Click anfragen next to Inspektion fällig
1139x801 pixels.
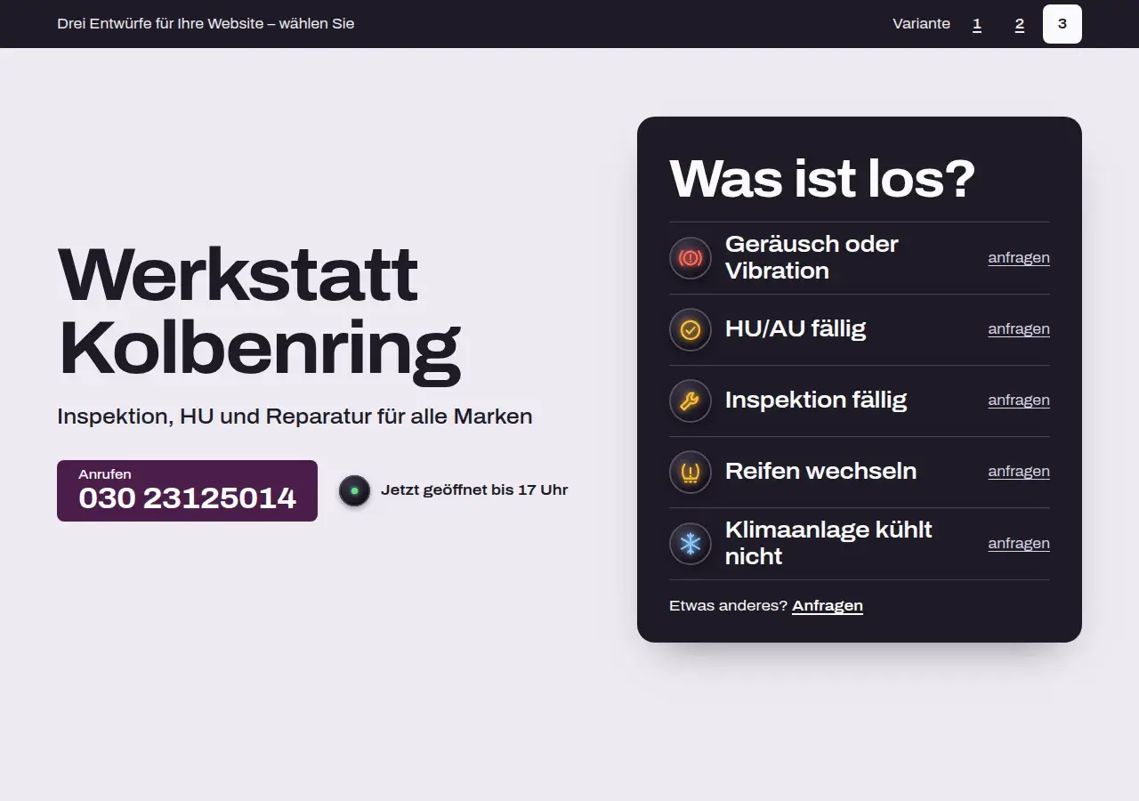(1019, 400)
